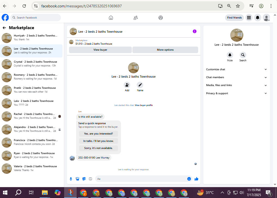Send quick reply 'Sorry, it's not available.'
The height and width of the screenshot is (198, 277).
pos(98,148)
